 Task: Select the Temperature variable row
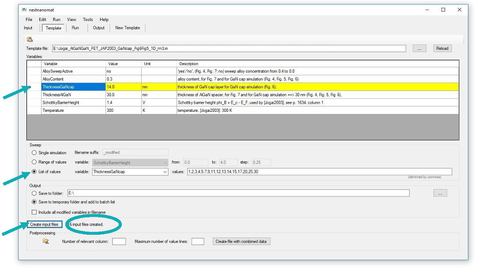pyautogui.click(x=73, y=110)
